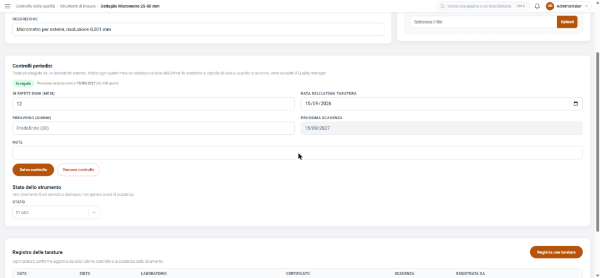Click the DATA column header
600x278 pixels.
(22, 273)
